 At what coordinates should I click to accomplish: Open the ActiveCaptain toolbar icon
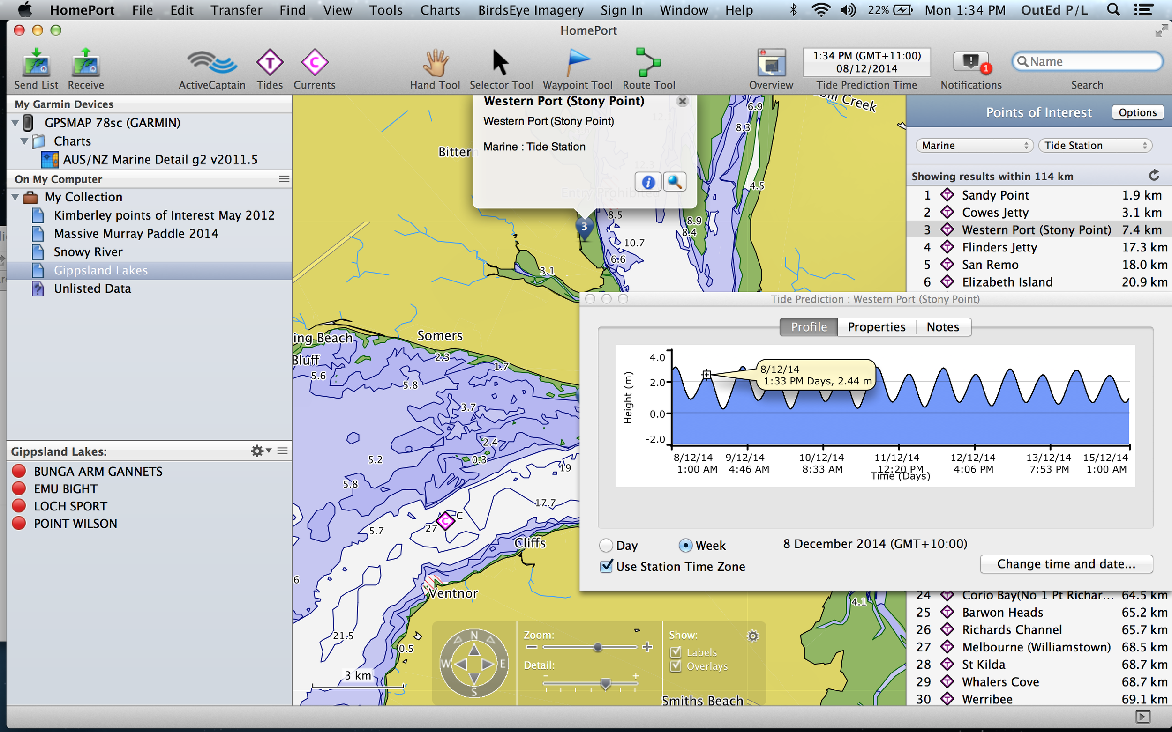212,63
